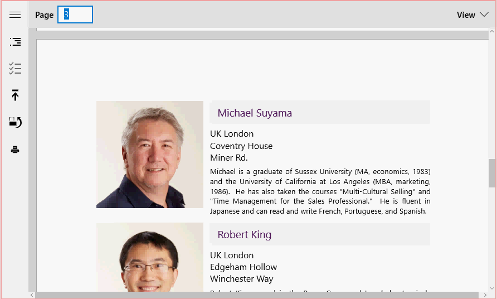Click the go-to-top arrow icon

pyautogui.click(x=15, y=95)
